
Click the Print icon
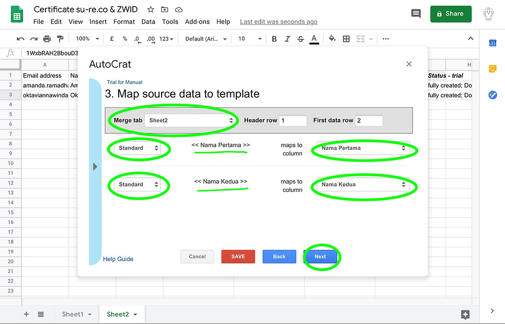pos(47,39)
